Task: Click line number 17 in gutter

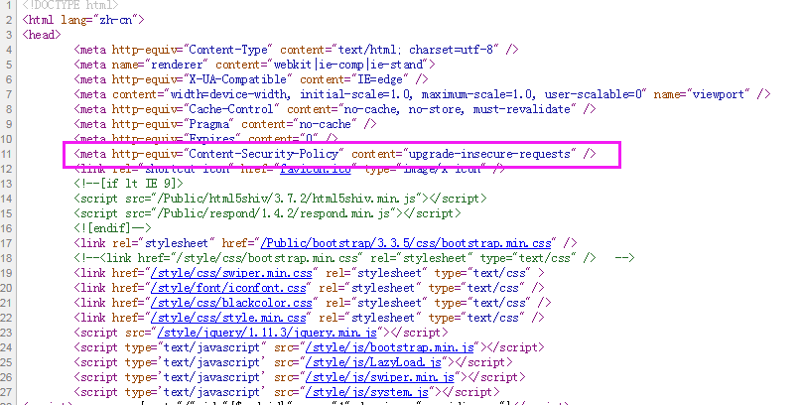Action: pos(7,243)
